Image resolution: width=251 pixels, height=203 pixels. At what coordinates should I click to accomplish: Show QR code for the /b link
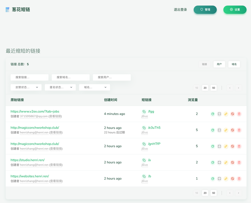tap(219, 179)
